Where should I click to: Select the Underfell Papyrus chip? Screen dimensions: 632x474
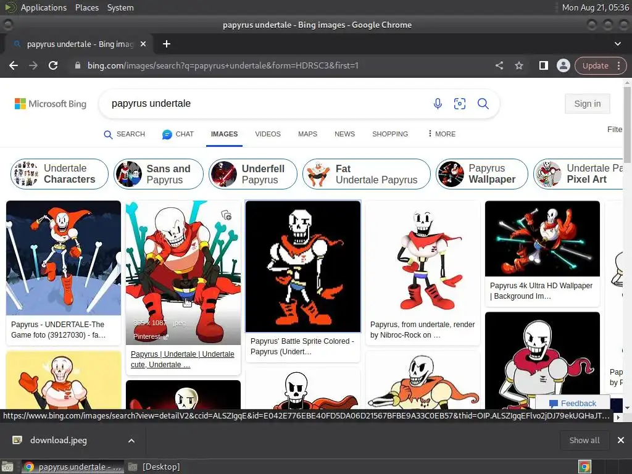(x=252, y=174)
